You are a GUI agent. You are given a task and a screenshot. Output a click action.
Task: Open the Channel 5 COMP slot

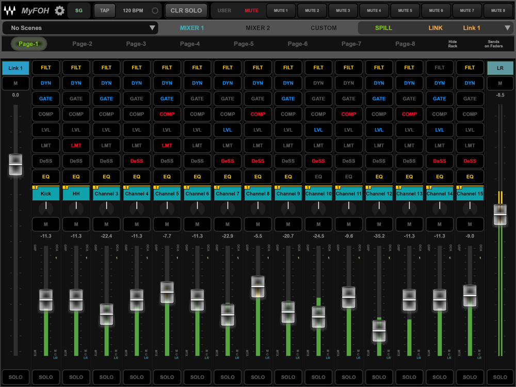[167, 114]
